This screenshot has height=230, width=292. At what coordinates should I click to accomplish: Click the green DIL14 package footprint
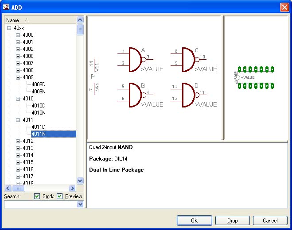256,77
